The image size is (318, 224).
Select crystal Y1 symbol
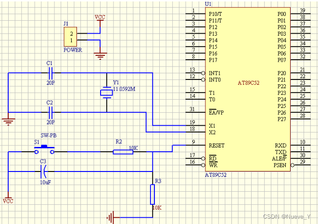[106, 92]
